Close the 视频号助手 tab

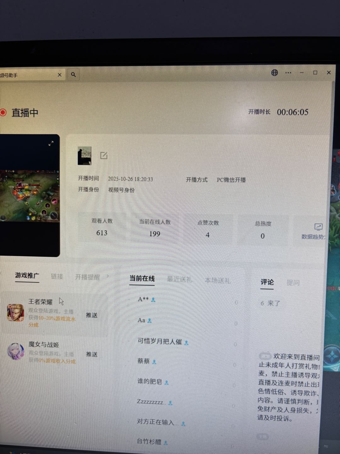(x=59, y=75)
